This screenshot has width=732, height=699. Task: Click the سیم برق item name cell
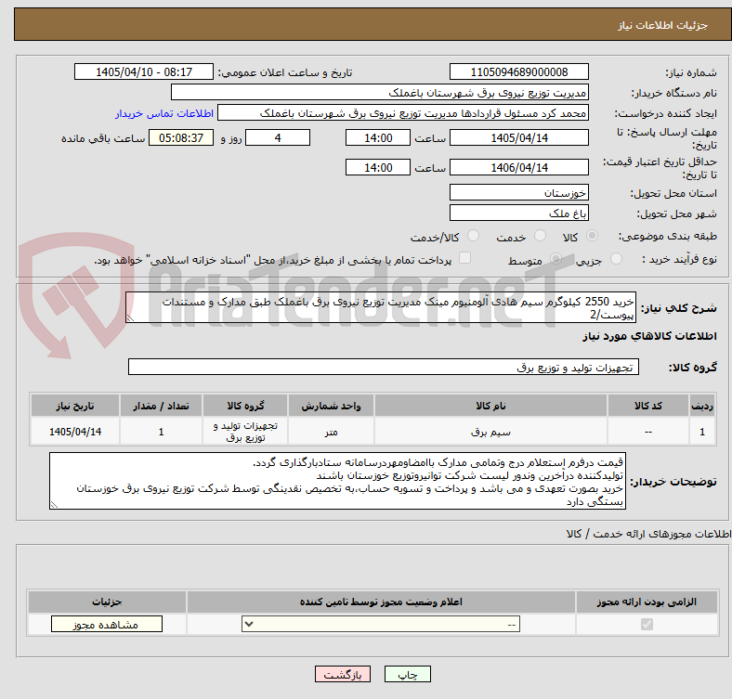[x=490, y=432]
